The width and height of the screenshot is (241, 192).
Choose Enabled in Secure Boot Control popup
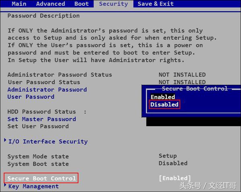163,97
